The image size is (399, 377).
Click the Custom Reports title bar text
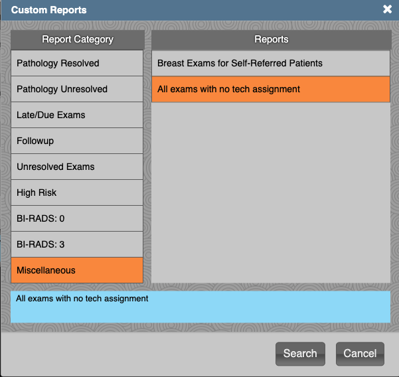pyautogui.click(x=49, y=10)
